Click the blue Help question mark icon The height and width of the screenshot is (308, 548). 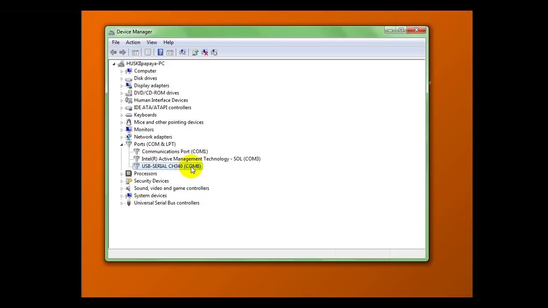pos(160,52)
